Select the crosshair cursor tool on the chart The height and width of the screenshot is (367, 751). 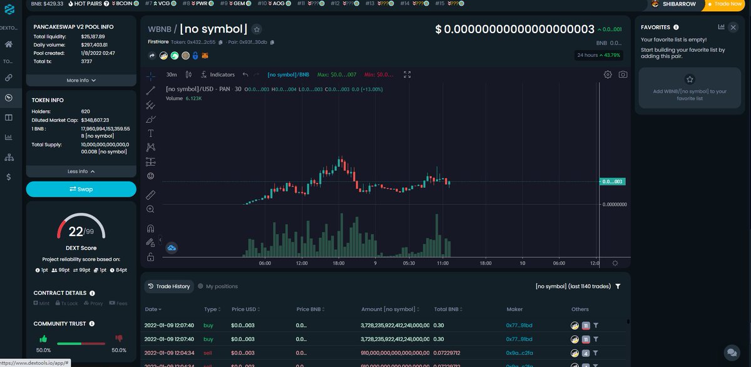pyautogui.click(x=151, y=76)
